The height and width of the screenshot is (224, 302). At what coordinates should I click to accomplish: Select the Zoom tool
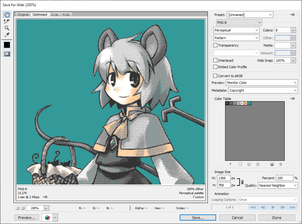tap(7, 28)
